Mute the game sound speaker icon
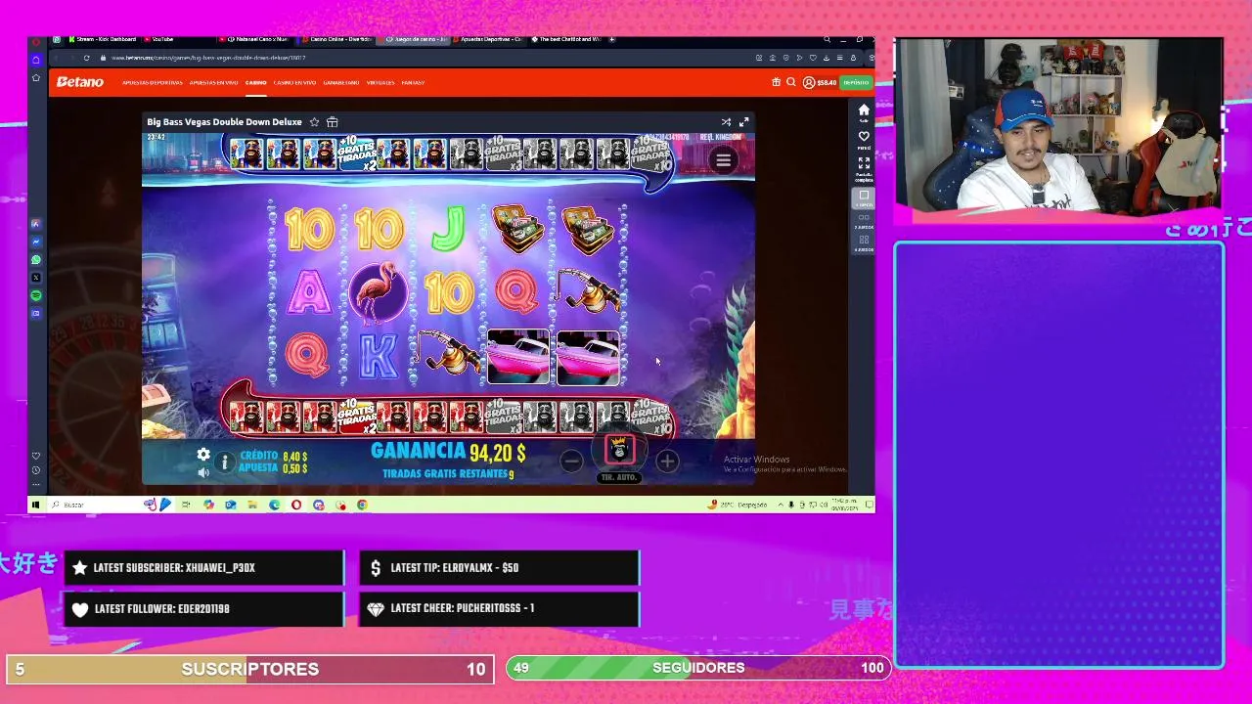The width and height of the screenshot is (1252, 704). tap(203, 472)
